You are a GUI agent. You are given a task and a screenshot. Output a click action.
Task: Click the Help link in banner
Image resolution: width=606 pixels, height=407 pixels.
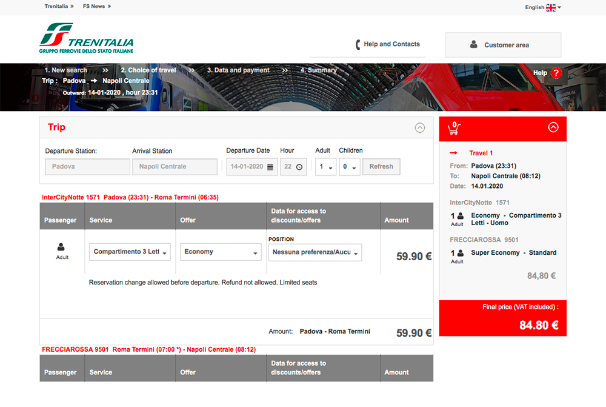(x=540, y=73)
